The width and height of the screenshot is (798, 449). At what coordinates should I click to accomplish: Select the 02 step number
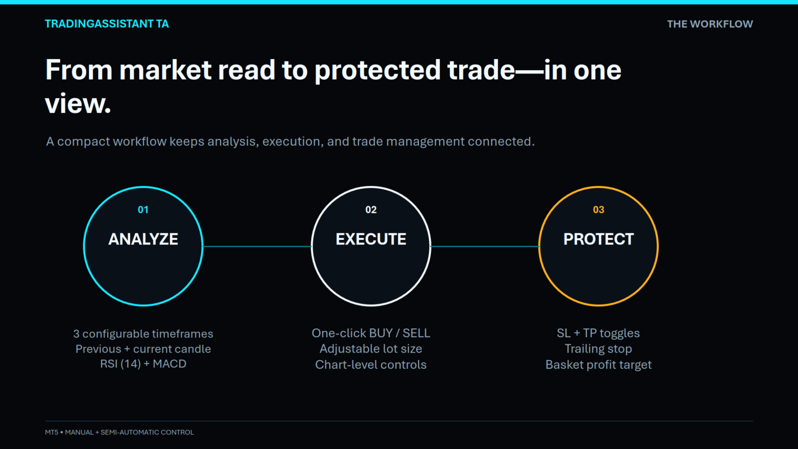(371, 210)
